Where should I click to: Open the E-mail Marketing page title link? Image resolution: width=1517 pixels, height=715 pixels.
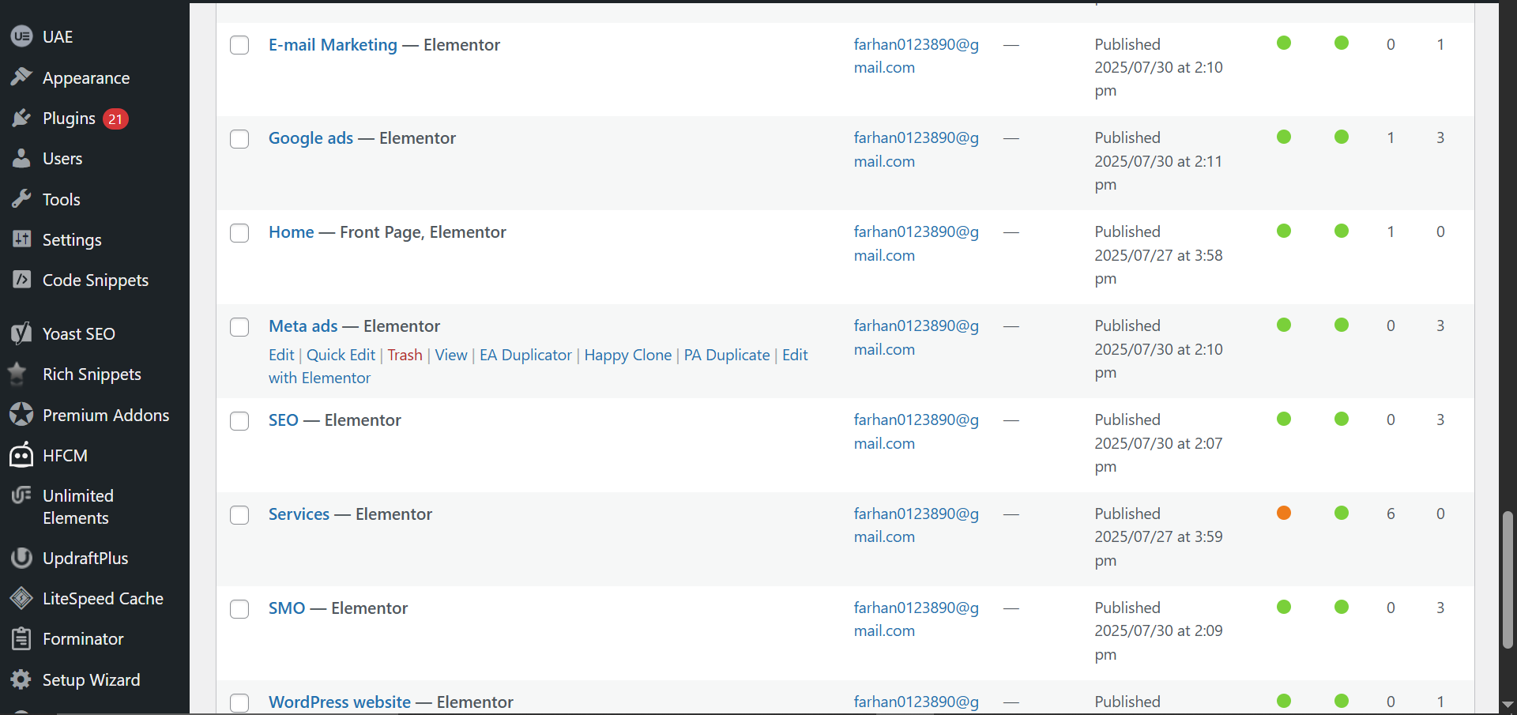(333, 45)
